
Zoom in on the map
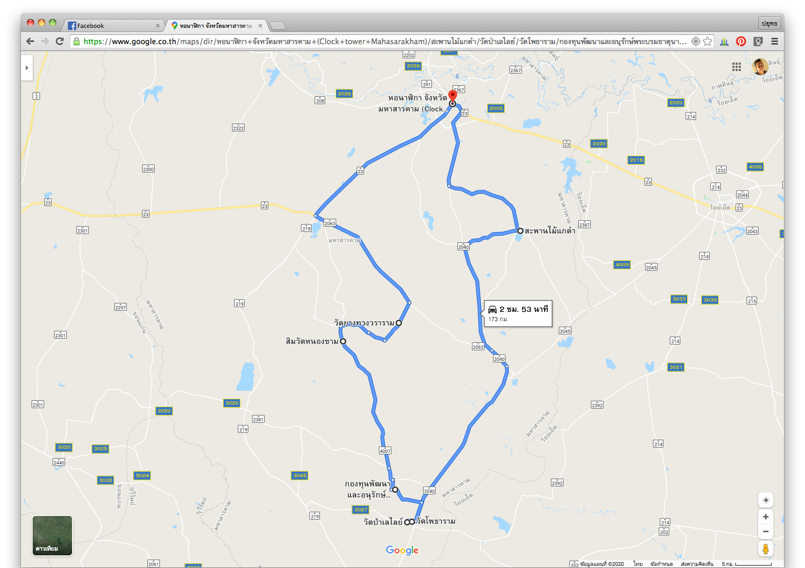(766, 516)
